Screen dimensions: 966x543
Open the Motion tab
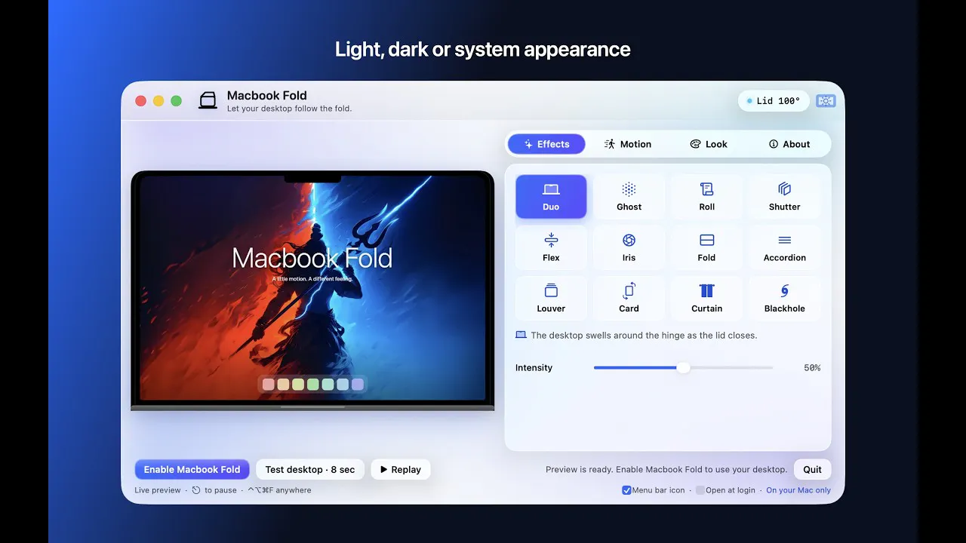(x=628, y=144)
